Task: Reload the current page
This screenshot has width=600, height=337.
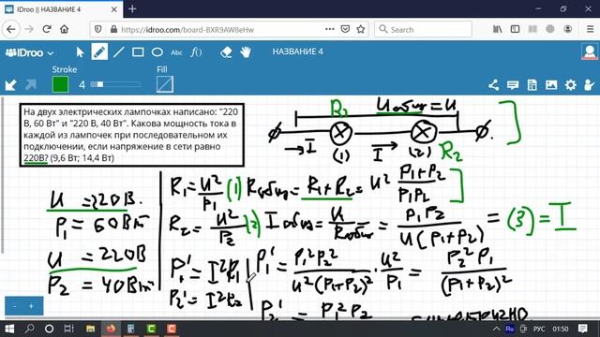Action: coord(47,29)
